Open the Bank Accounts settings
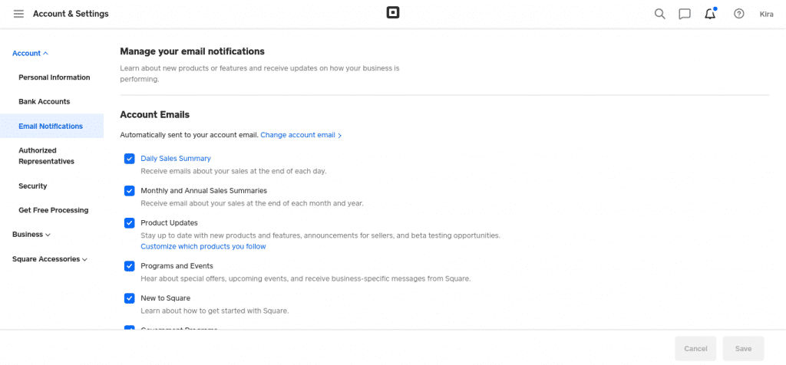Viewport: 786px width, 365px height. coord(45,101)
